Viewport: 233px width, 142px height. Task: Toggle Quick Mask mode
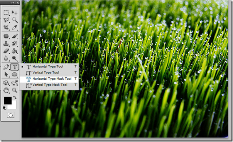tap(11, 115)
